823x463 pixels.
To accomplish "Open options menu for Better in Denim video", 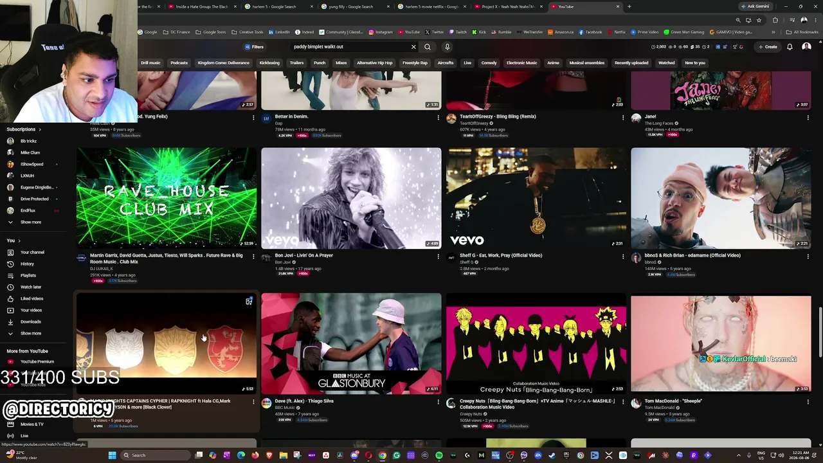I will pos(438,118).
